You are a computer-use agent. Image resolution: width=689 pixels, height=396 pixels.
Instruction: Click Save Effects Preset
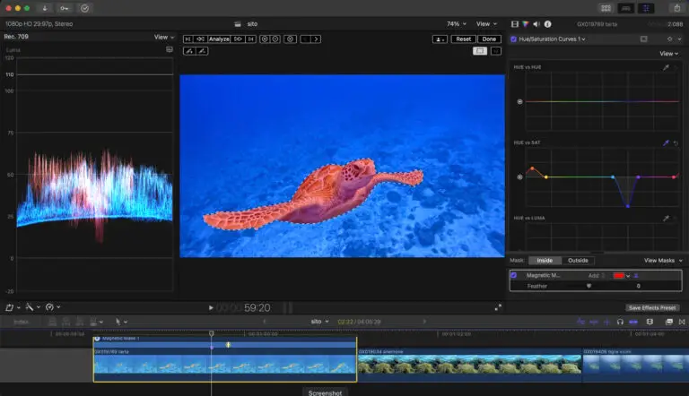coord(652,308)
